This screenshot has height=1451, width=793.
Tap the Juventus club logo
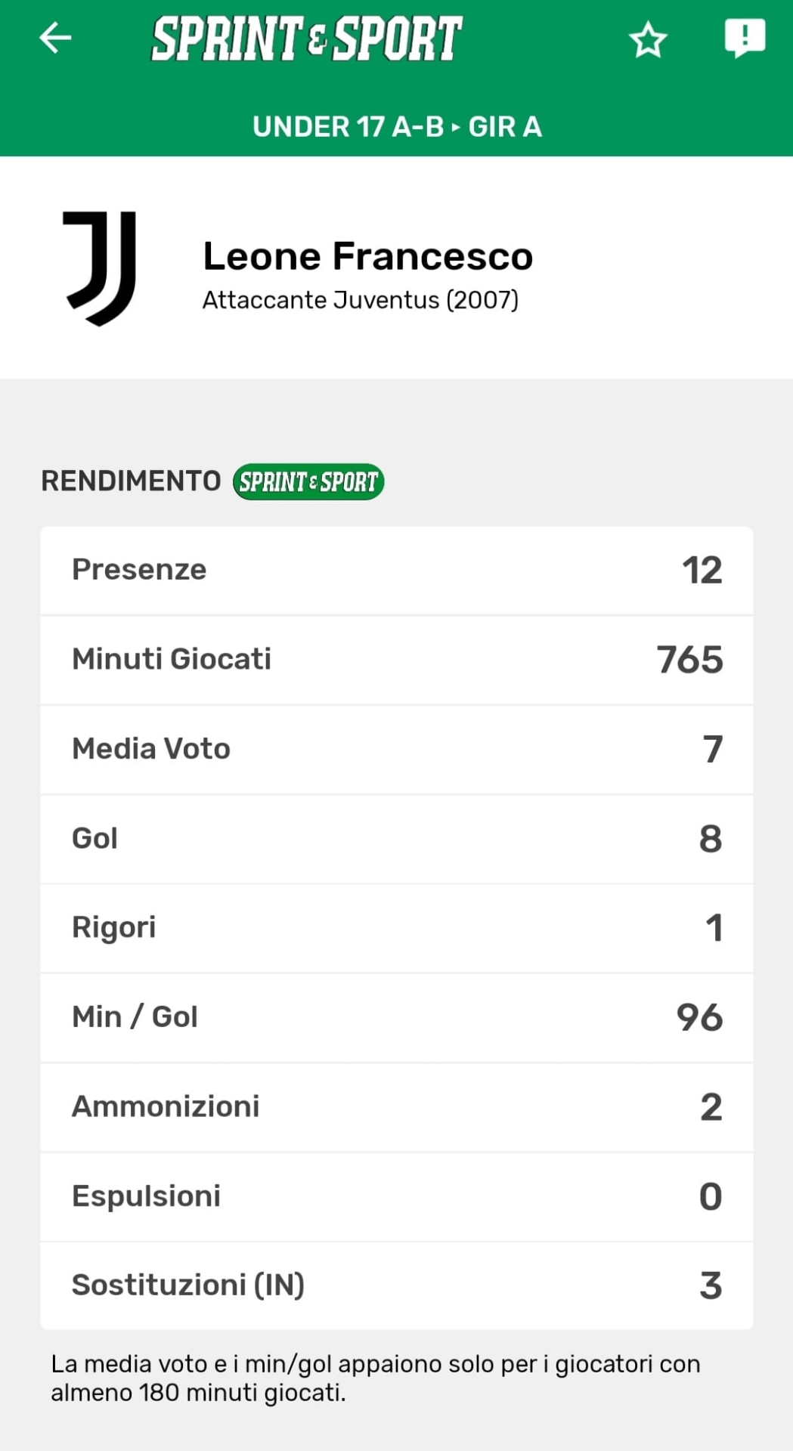(x=101, y=268)
